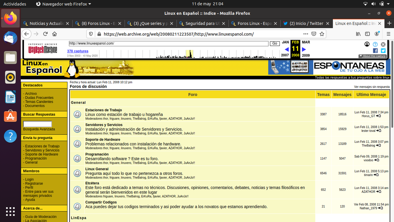
Task: Click Wayback Machine next capture arrow
Action: 304,49
